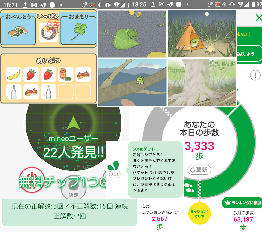This screenshot has height=232, width=262.
Task: Tap the battery icon in status bar
Action: (254, 4)
